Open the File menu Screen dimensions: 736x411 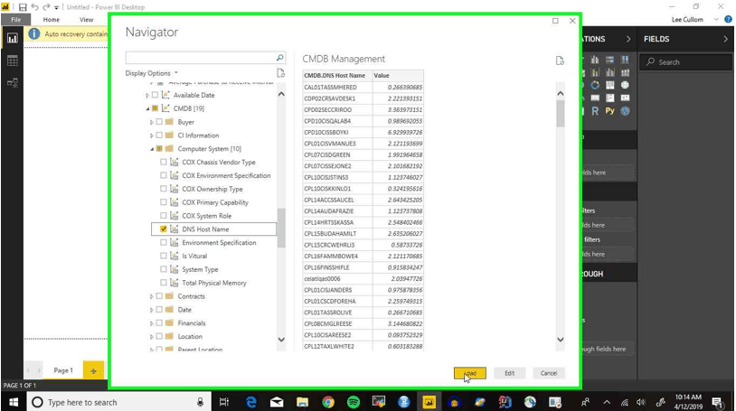coord(16,20)
